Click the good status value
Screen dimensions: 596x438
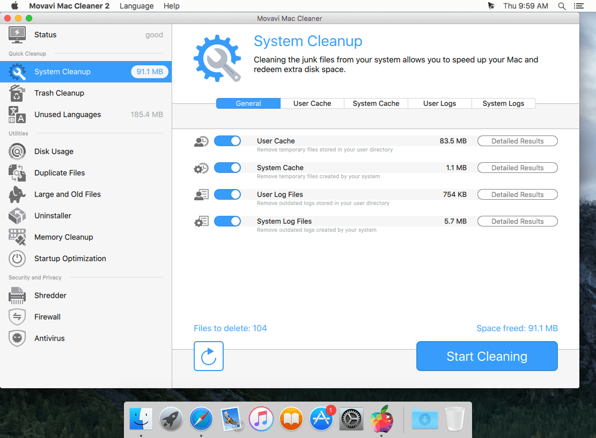point(154,35)
